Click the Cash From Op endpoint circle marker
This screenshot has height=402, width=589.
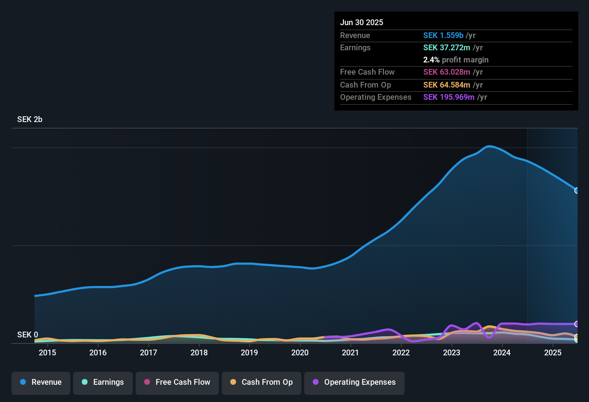(x=577, y=337)
